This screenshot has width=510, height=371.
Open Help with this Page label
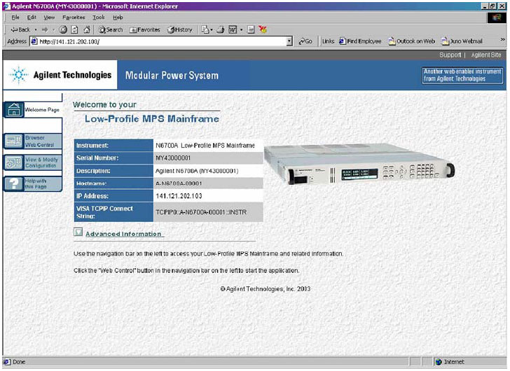[36, 184]
